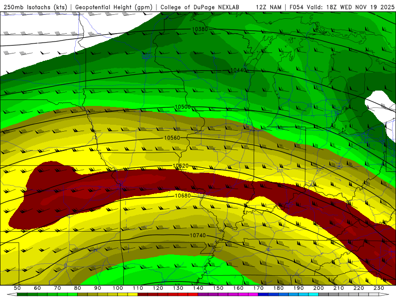
Task: Click the left arrow end of the color bar
Action: click(x=12, y=295)
